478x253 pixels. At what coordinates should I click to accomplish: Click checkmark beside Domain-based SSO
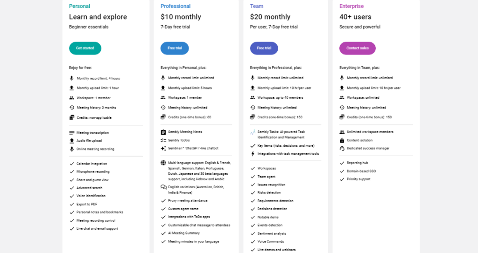pos(342,171)
